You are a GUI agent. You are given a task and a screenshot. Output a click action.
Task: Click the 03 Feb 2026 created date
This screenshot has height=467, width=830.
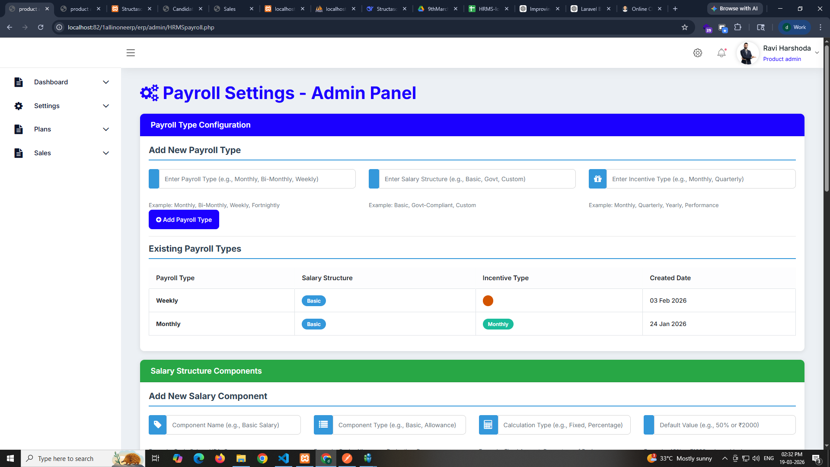point(668,301)
